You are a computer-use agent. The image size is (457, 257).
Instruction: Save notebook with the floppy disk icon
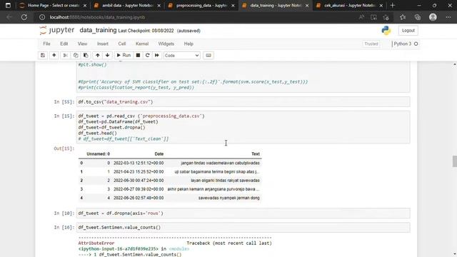click(43, 56)
